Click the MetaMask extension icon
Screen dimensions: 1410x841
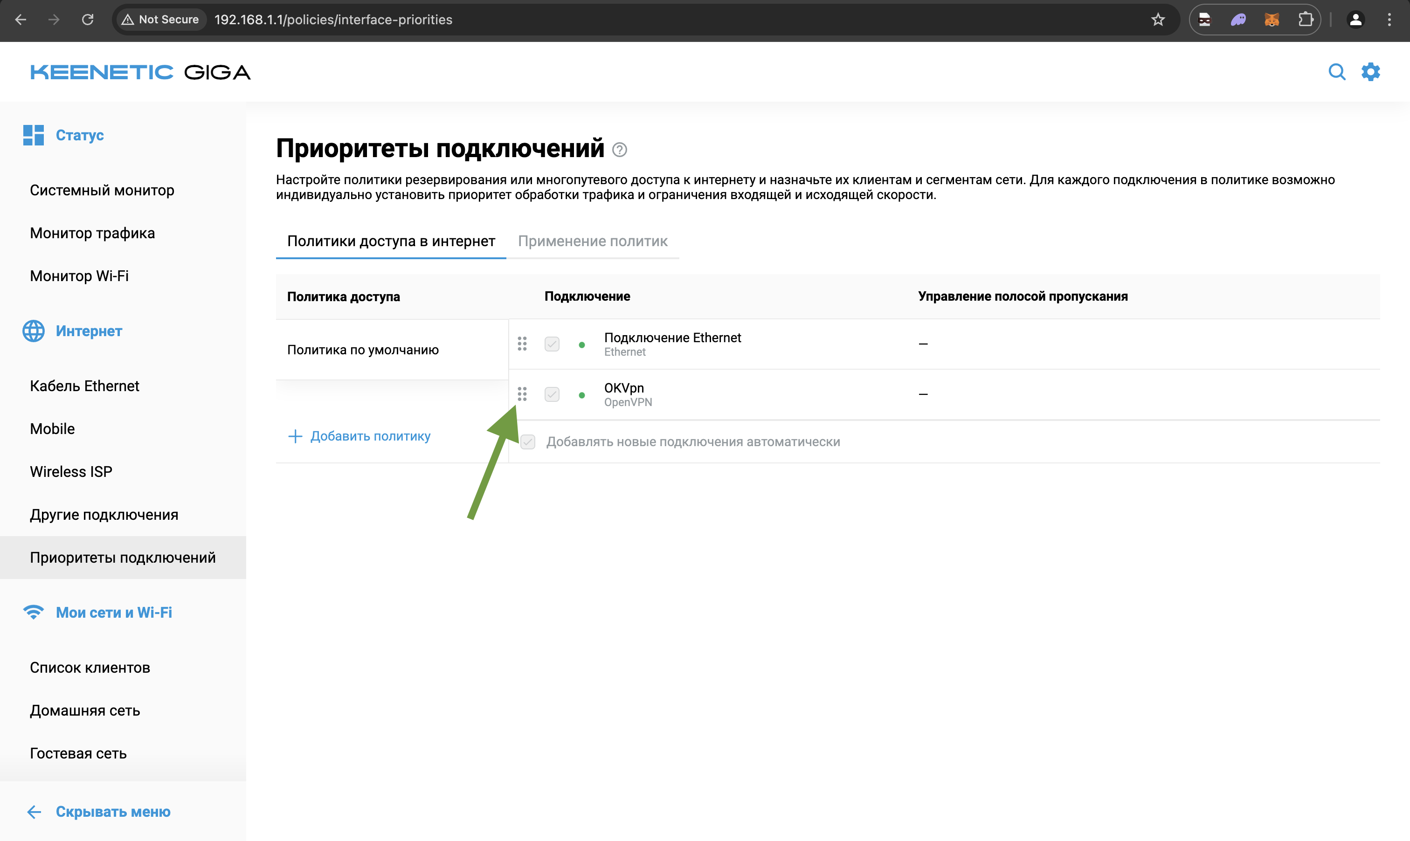click(1272, 19)
